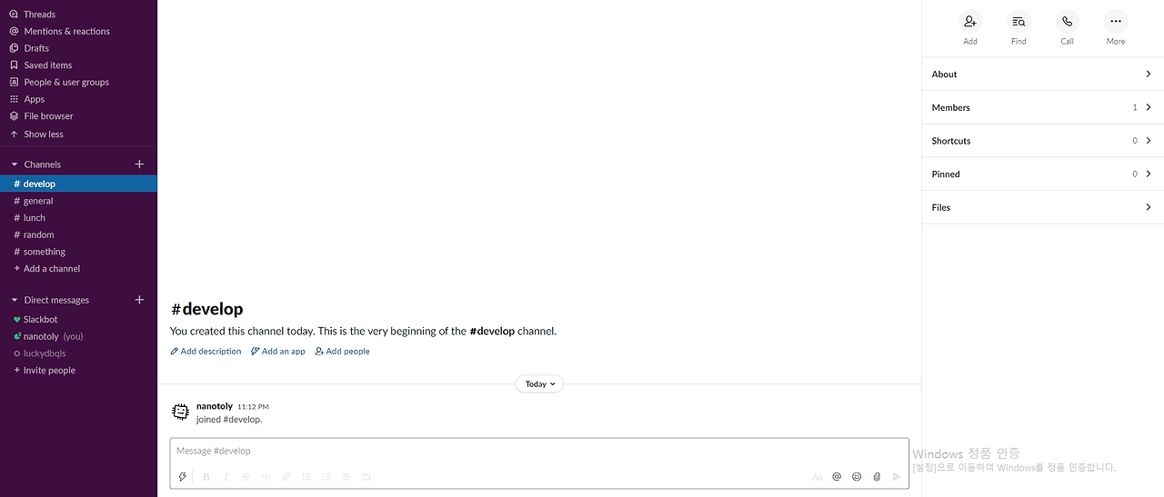Screen dimensions: 1164x497
Task: Click the mention @ icon in composer
Action: (x=837, y=476)
